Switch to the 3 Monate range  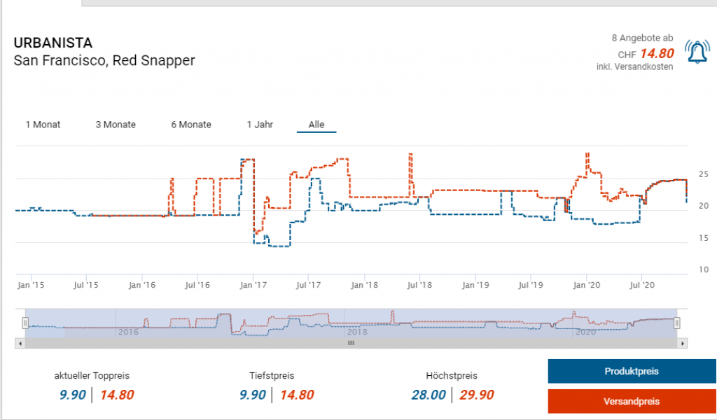(116, 125)
